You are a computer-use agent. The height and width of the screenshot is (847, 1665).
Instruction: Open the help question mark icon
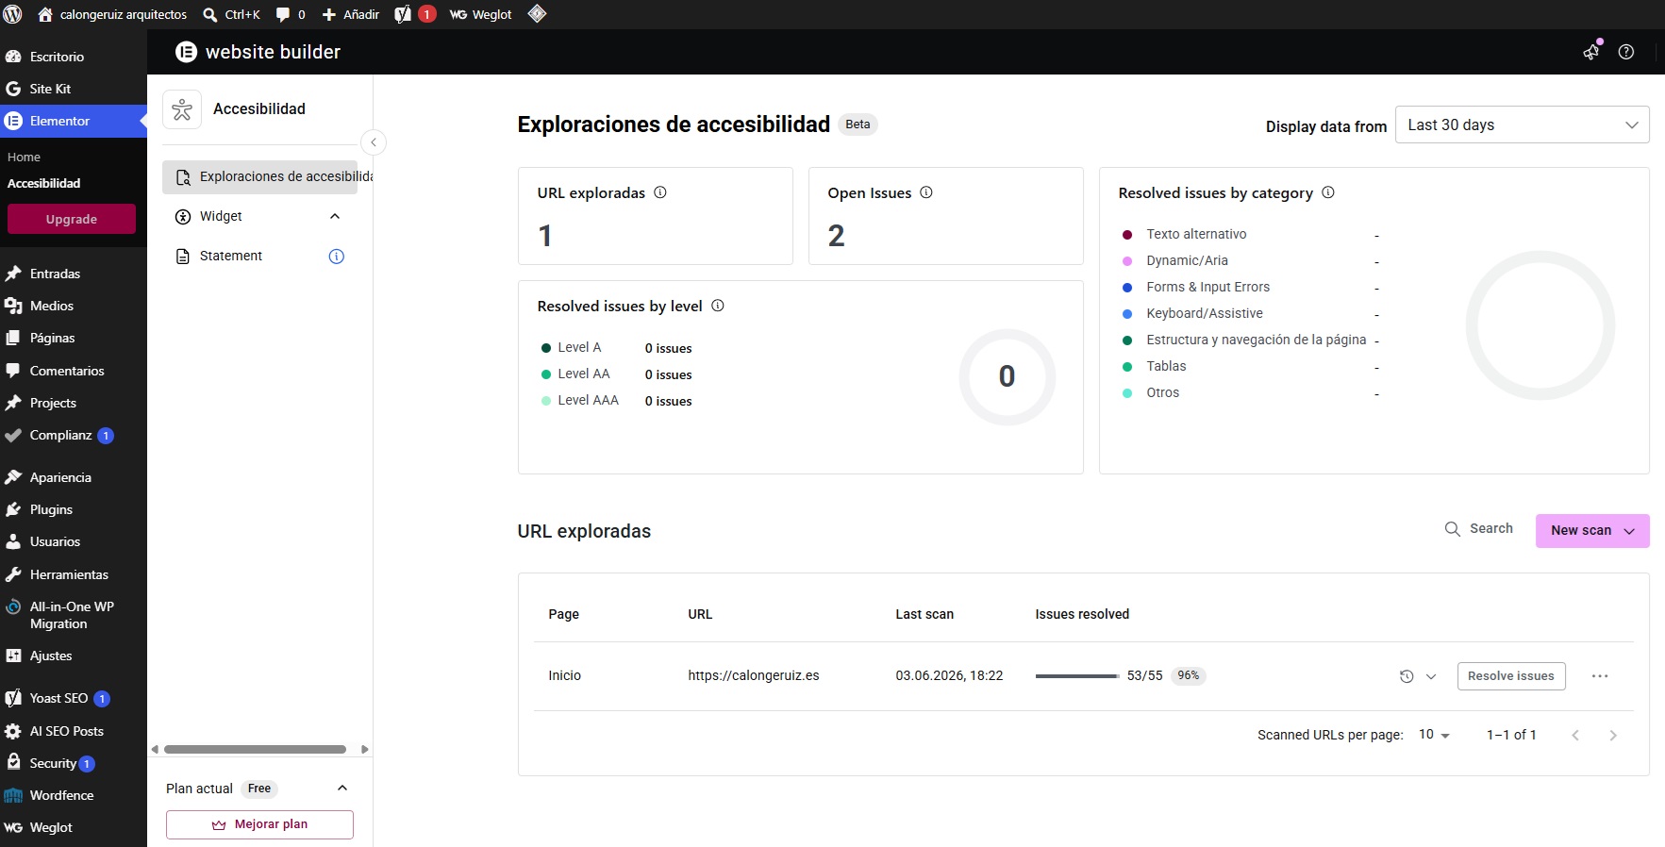1626,52
